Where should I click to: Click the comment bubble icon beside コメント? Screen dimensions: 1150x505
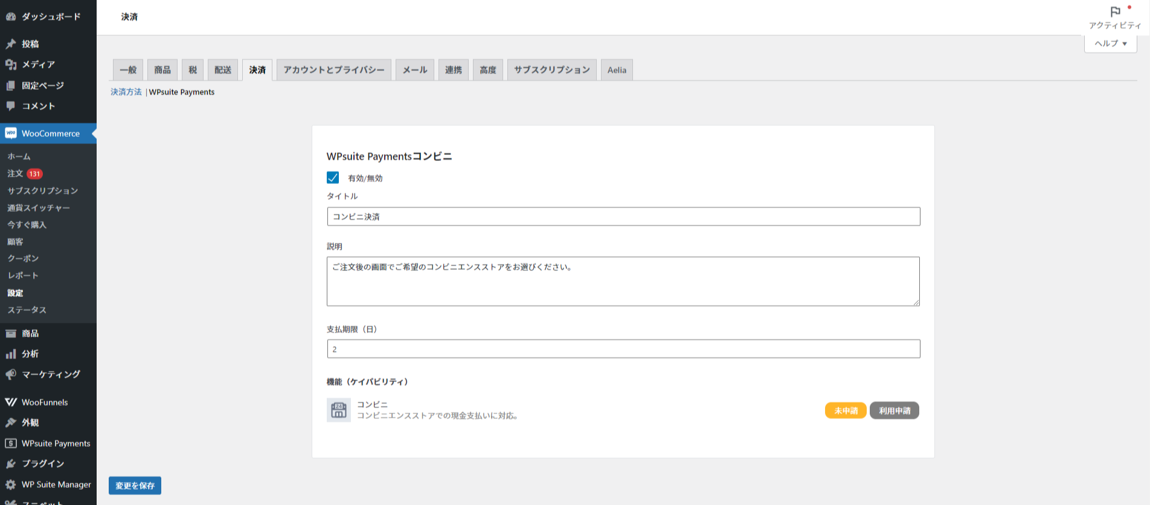pos(11,106)
